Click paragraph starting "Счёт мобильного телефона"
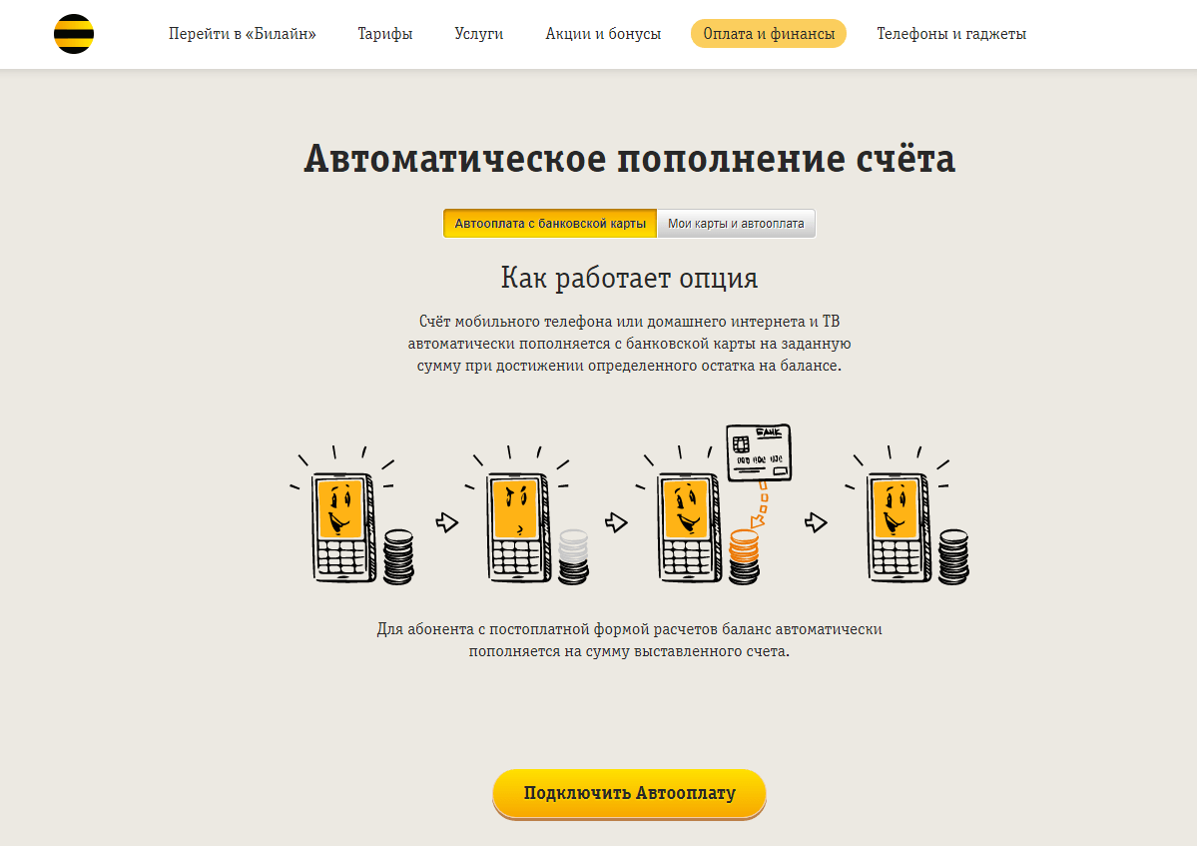The height and width of the screenshot is (846, 1197). point(629,344)
